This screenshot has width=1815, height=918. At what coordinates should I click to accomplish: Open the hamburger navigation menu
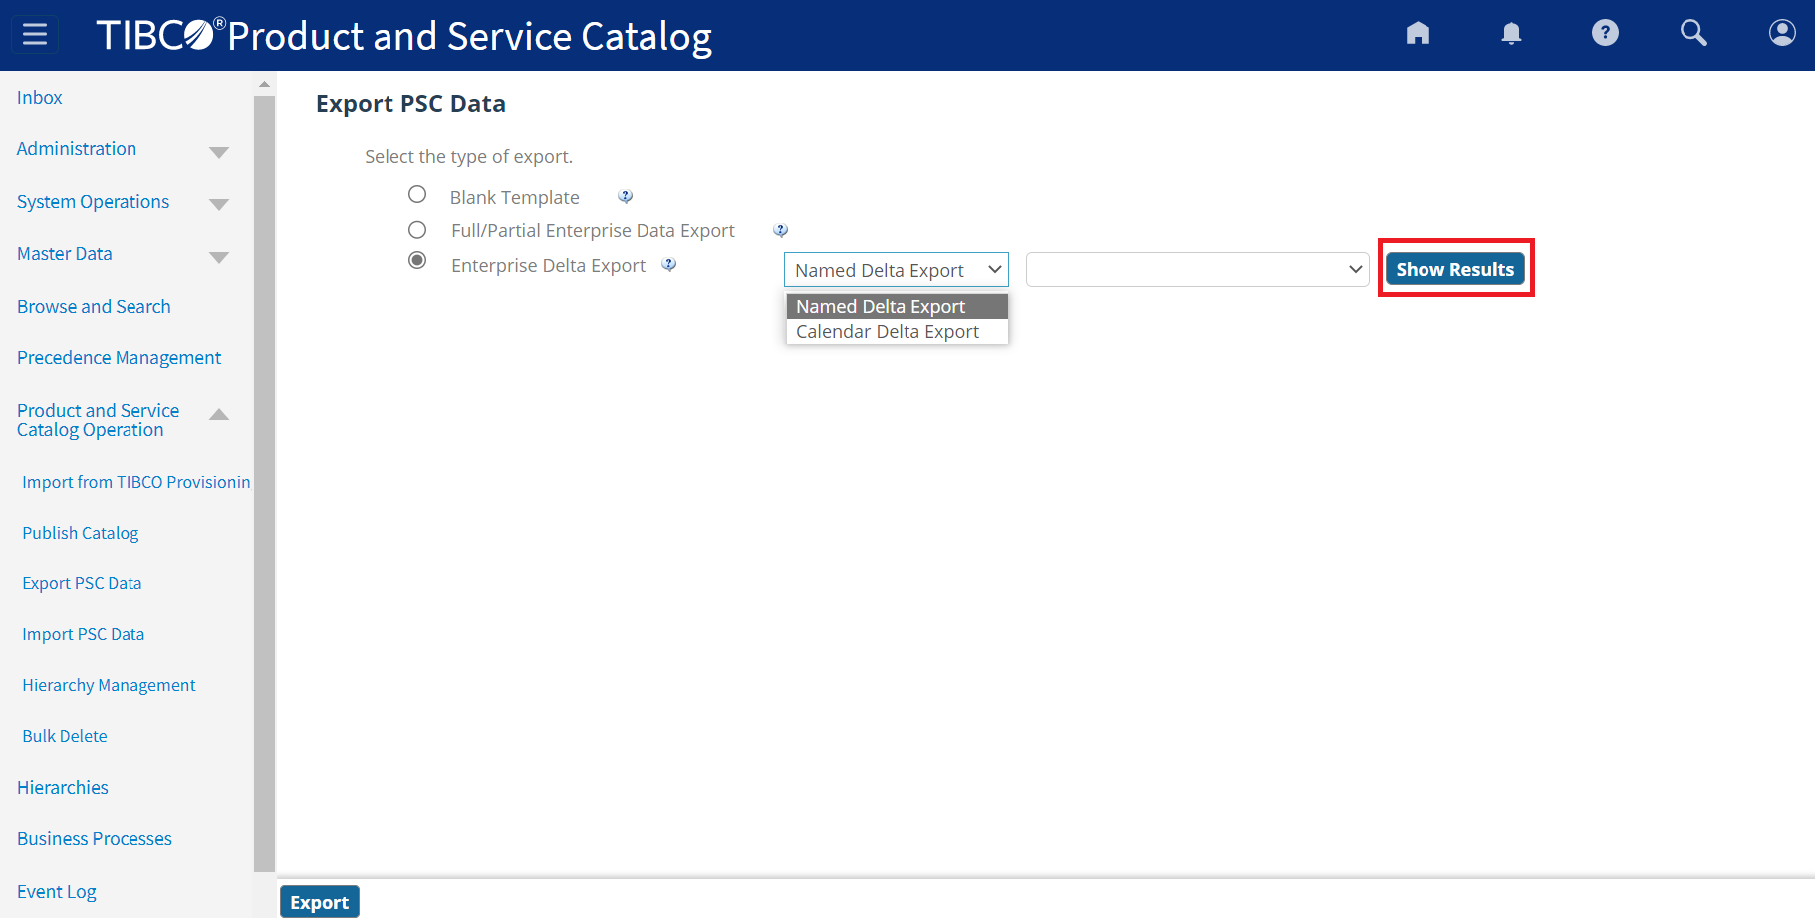pos(35,35)
